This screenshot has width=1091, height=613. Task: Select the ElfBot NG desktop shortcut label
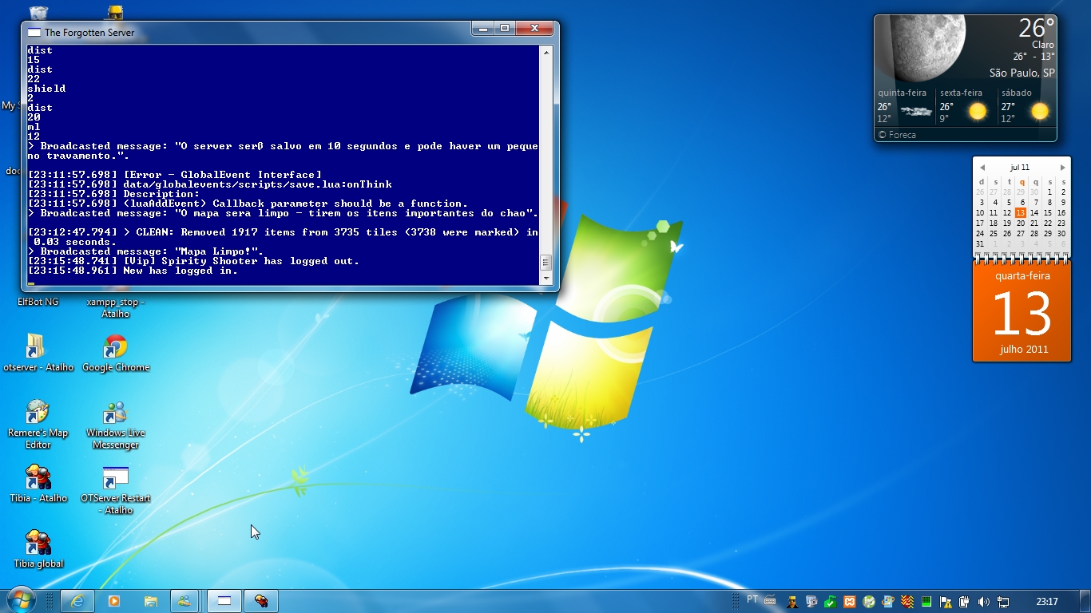click(x=38, y=302)
